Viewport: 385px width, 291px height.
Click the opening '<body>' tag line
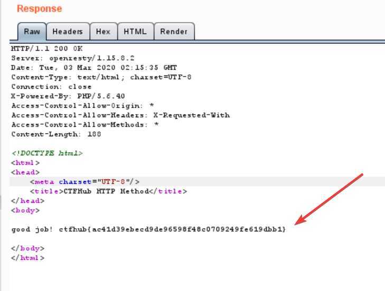click(25, 210)
